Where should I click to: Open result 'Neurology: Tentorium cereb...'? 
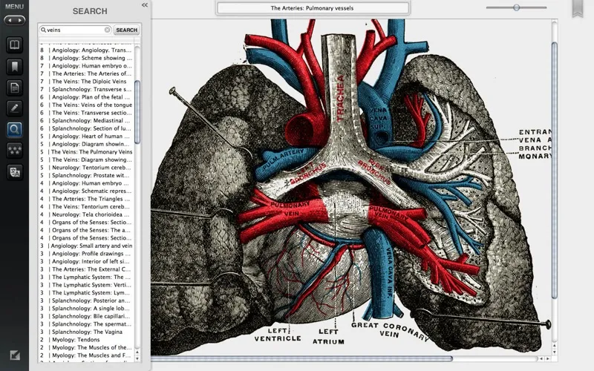(x=86, y=168)
